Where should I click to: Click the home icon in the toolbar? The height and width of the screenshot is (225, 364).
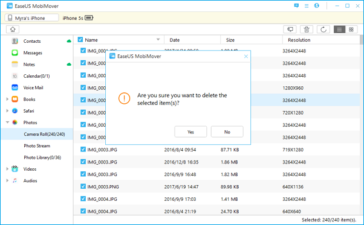tap(13, 30)
